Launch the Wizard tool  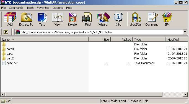[103, 17]
